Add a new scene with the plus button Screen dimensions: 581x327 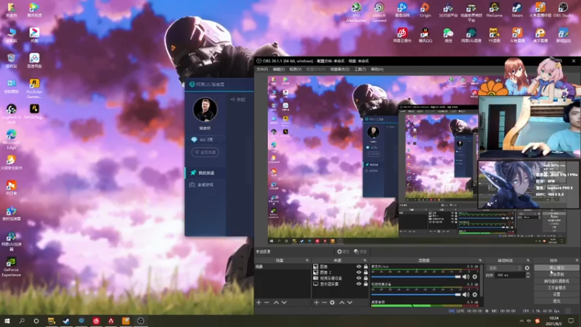(259, 302)
